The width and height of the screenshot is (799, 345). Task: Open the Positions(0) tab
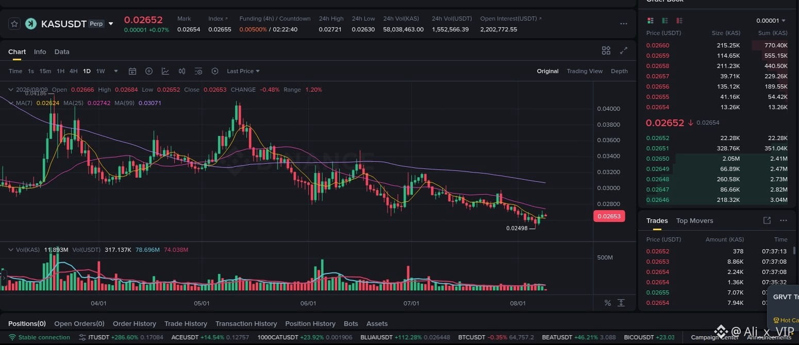click(27, 323)
